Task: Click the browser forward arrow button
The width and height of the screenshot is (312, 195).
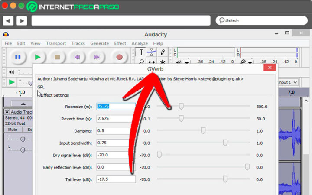Action: 22,20
